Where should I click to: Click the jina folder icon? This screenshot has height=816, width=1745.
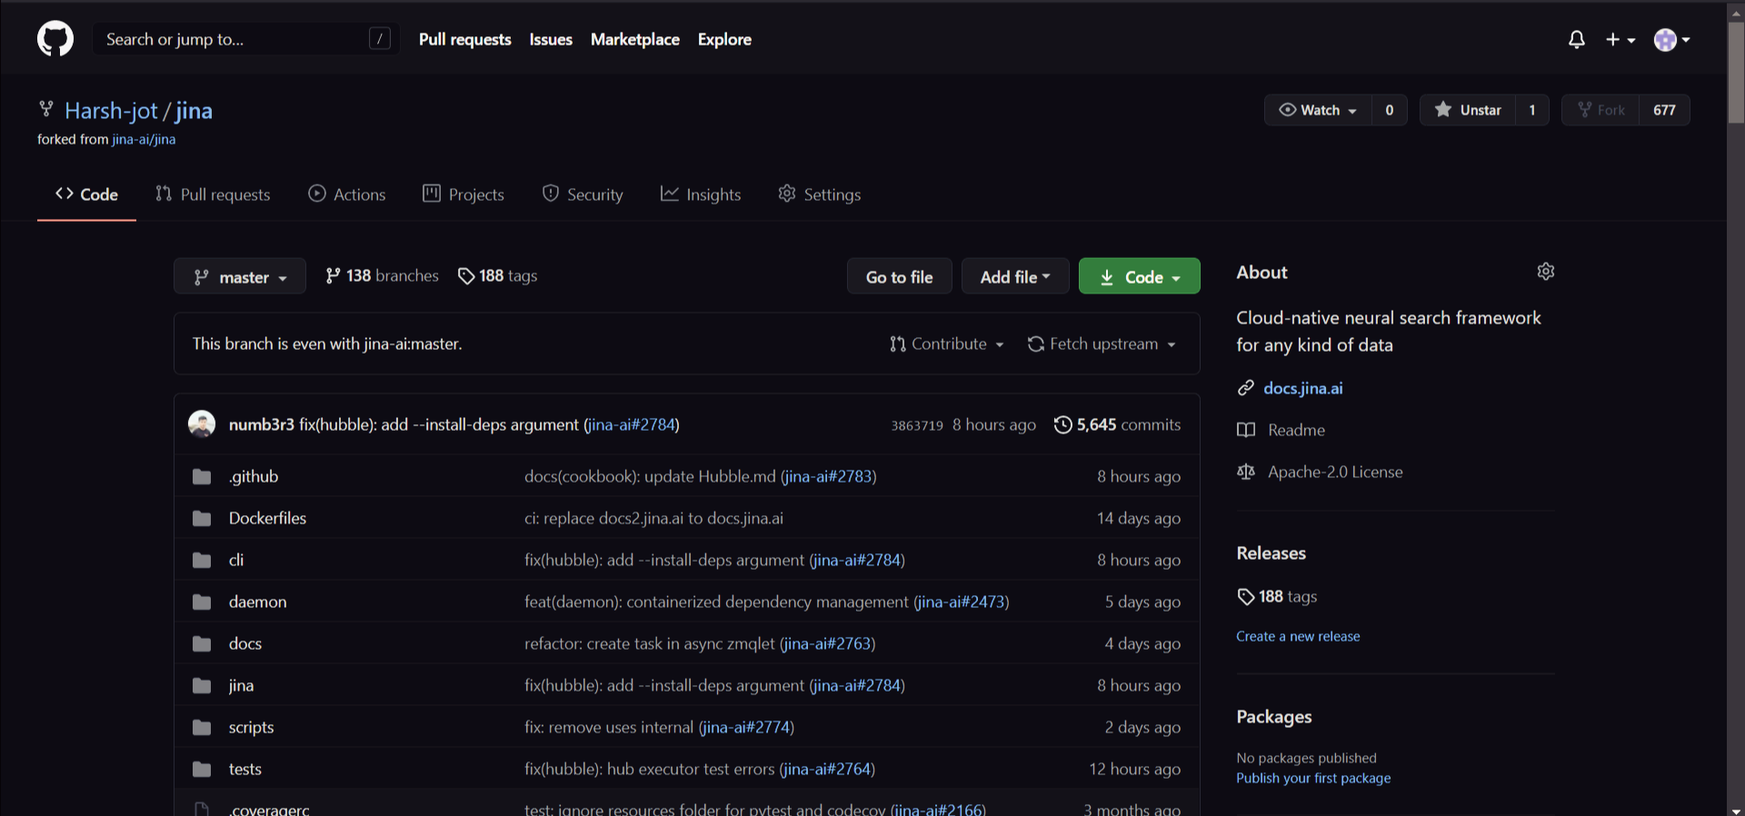coord(202,685)
